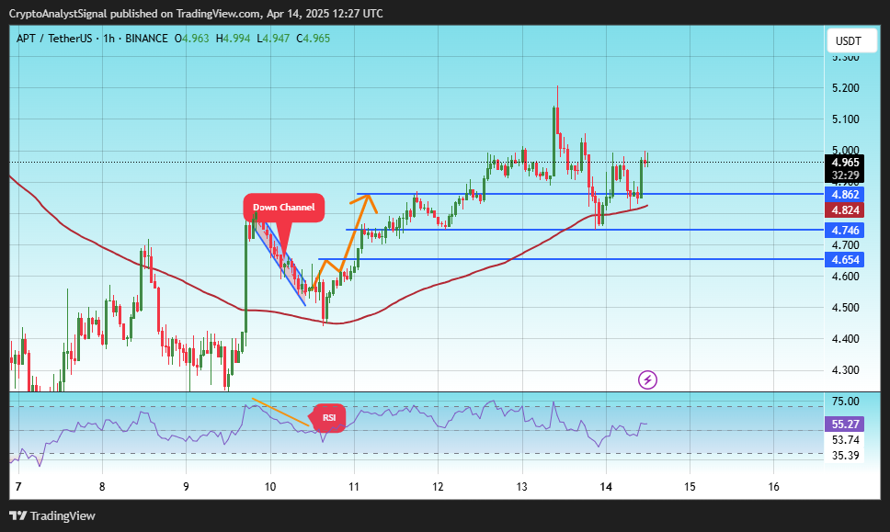The image size is (890, 532).
Task: Click 'BINANCE' exchange name in header
Action: click(146, 39)
